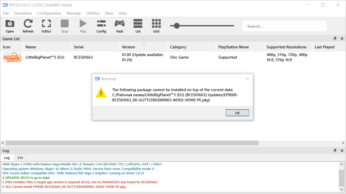Click the 'AMD Ryzen 3 2200U' log line
Screen dimensions: 346x194
82,164
